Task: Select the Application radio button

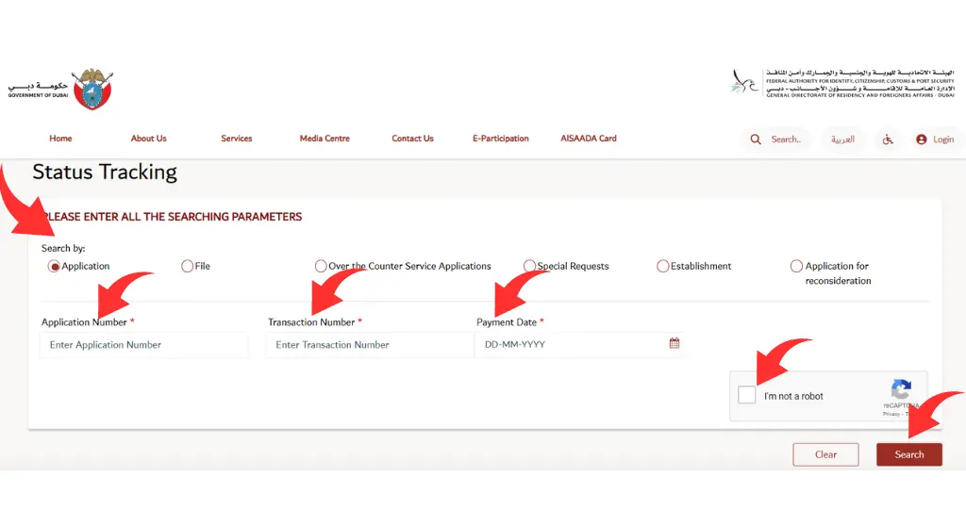Action: [x=54, y=266]
